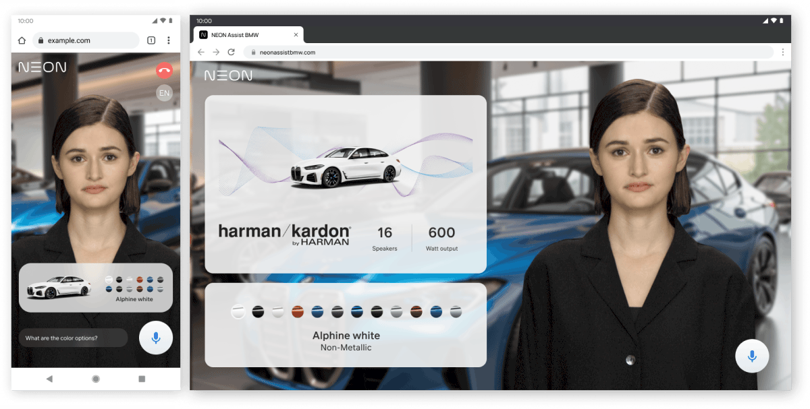Select the highlighted Alphine white swatch on the tablet
This screenshot has width=810, height=409.
(238, 311)
